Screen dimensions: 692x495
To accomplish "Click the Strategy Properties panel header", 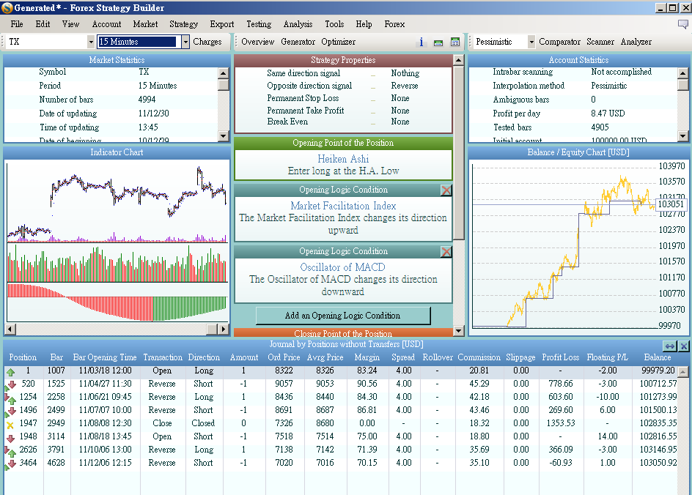I will pyautogui.click(x=343, y=60).
